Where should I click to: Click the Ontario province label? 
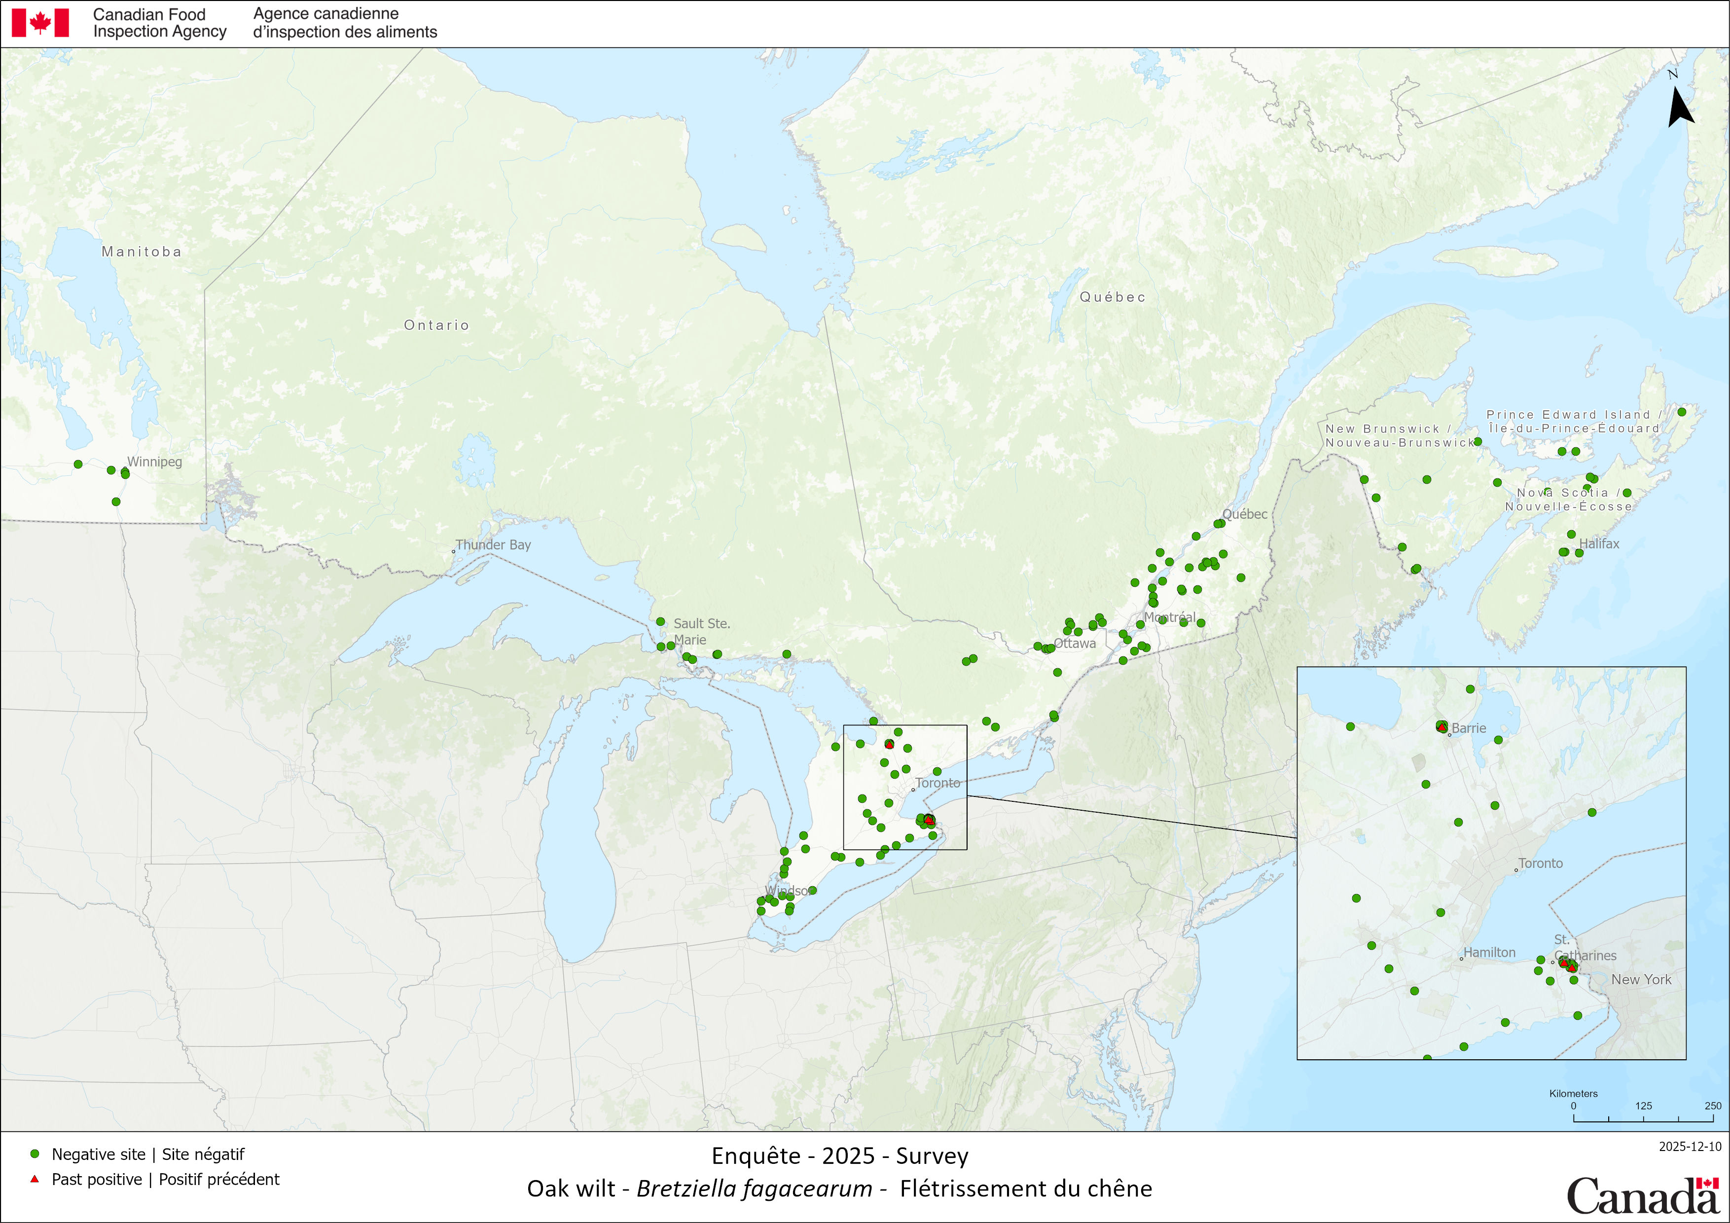pyautogui.click(x=436, y=325)
